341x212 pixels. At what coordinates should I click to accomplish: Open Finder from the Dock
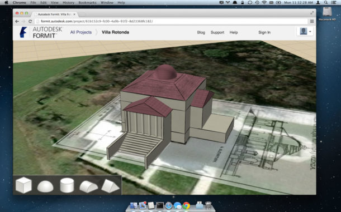click(134, 205)
